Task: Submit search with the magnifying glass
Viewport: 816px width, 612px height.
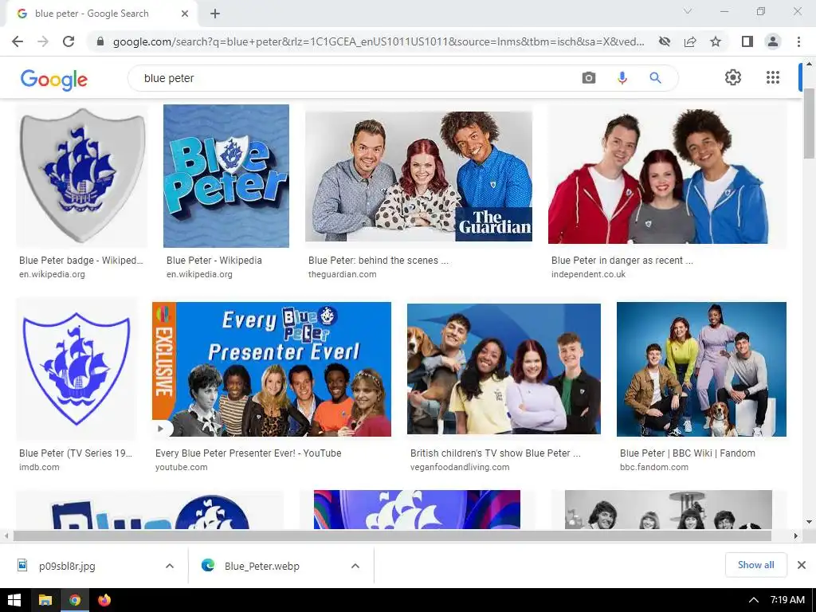Action: [x=655, y=78]
